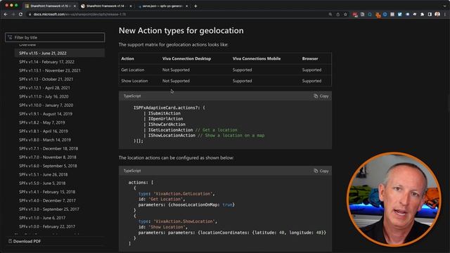Open SPFx v1.8.1 - April 16, 2019
This screenshot has width=450, height=253.
click(x=44, y=131)
